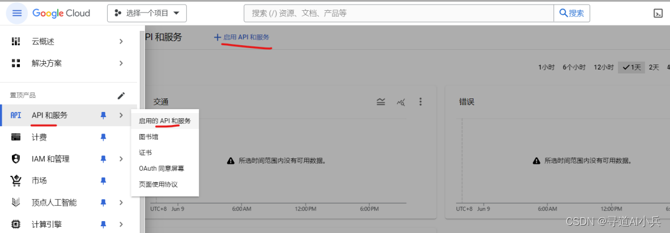Image resolution: width=670 pixels, height=233 pixels.
Task: Select 页面使用协议 in the flyout
Action: pos(165,184)
